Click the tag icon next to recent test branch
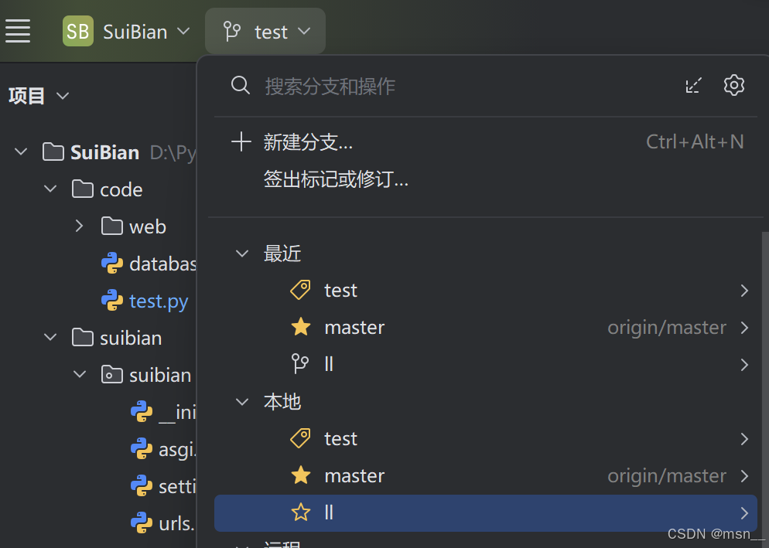This screenshot has width=769, height=548. tap(300, 290)
